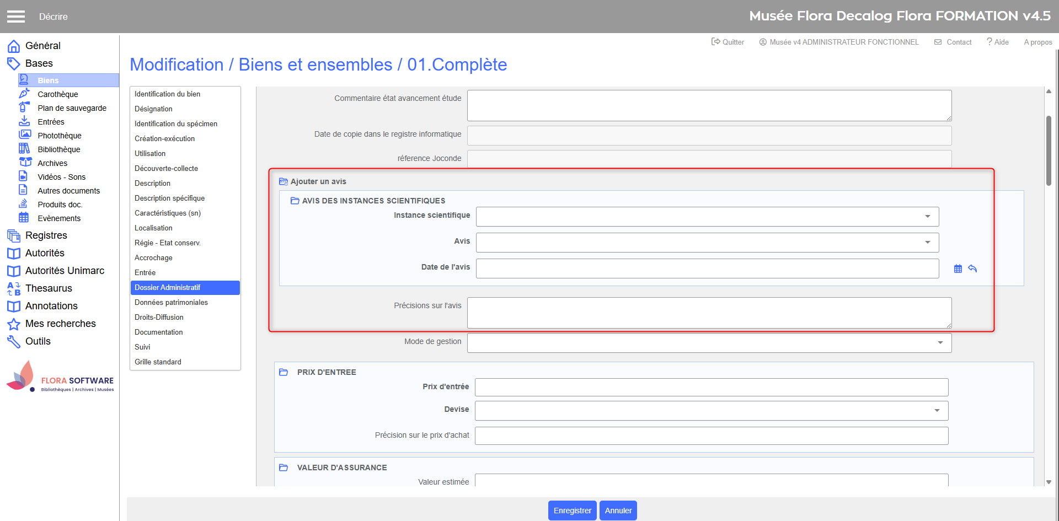Viewport: 1059px width, 521px height.
Task: Click the Ajouter un avis folder icon
Action: coord(284,181)
